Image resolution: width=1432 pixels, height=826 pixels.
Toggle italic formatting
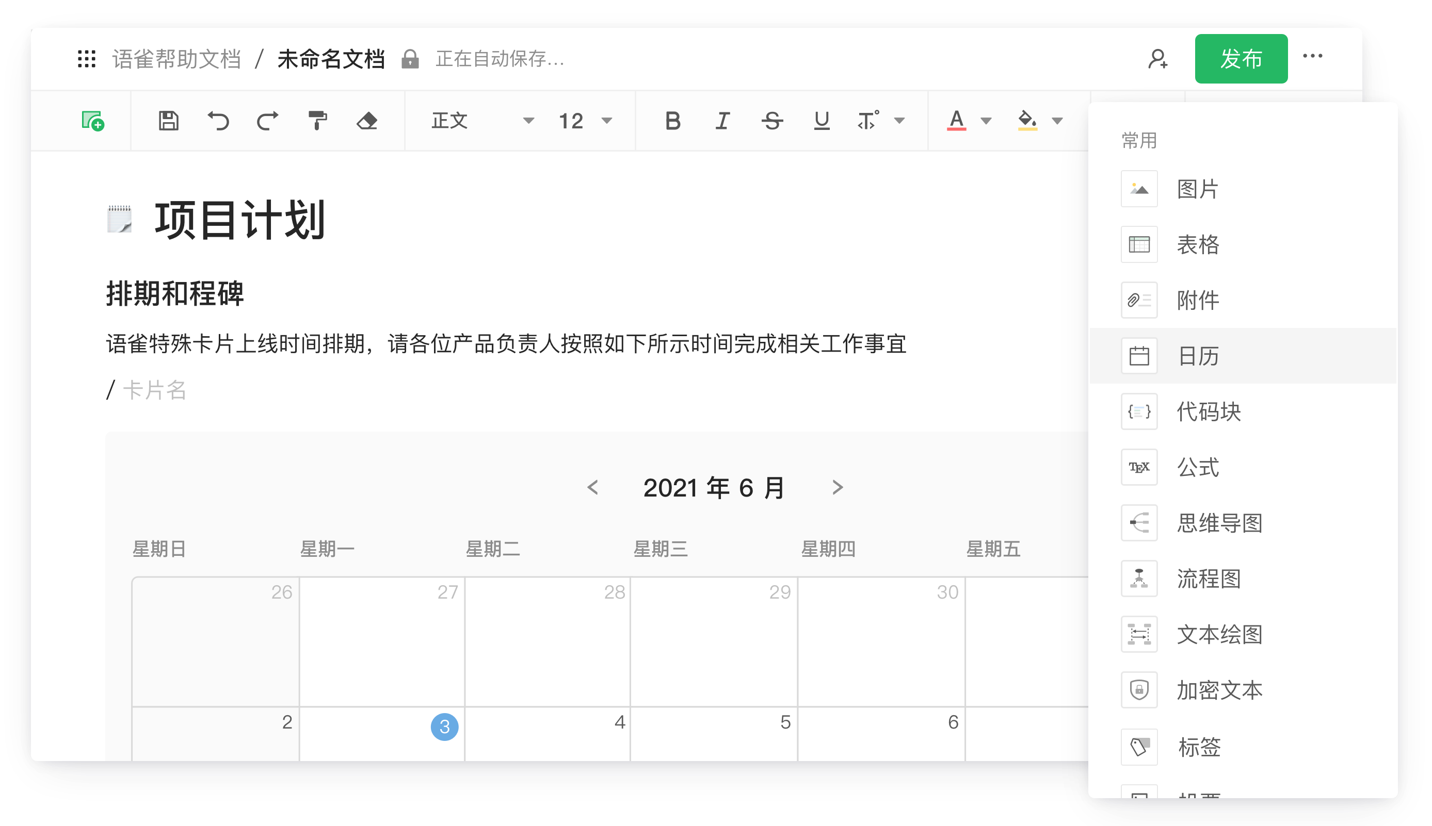722,121
